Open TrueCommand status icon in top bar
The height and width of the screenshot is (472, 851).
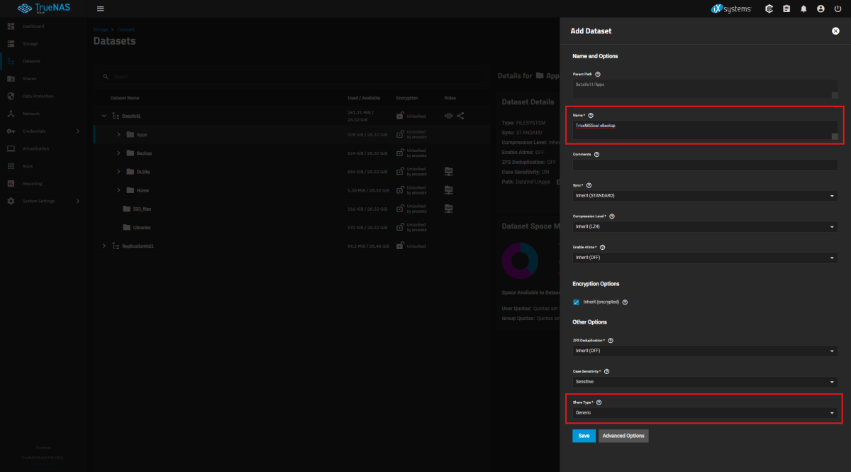pos(769,9)
